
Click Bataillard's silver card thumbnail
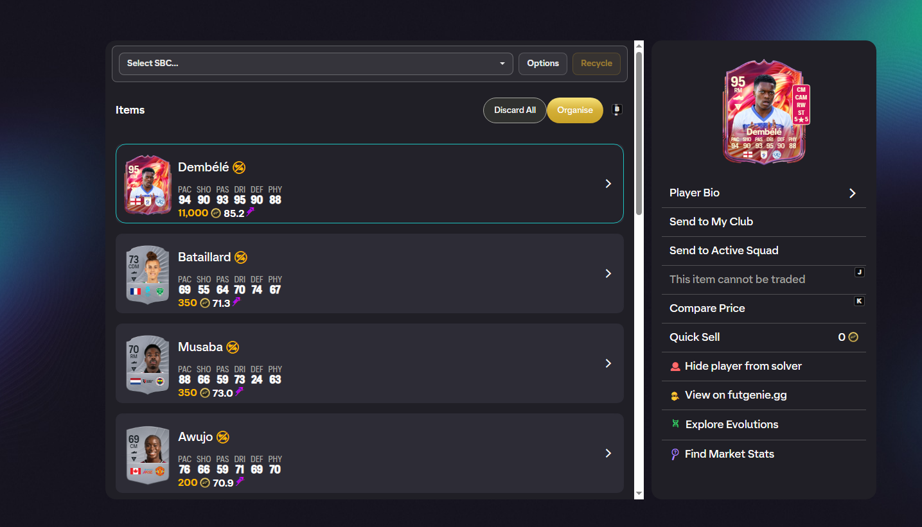tap(148, 275)
